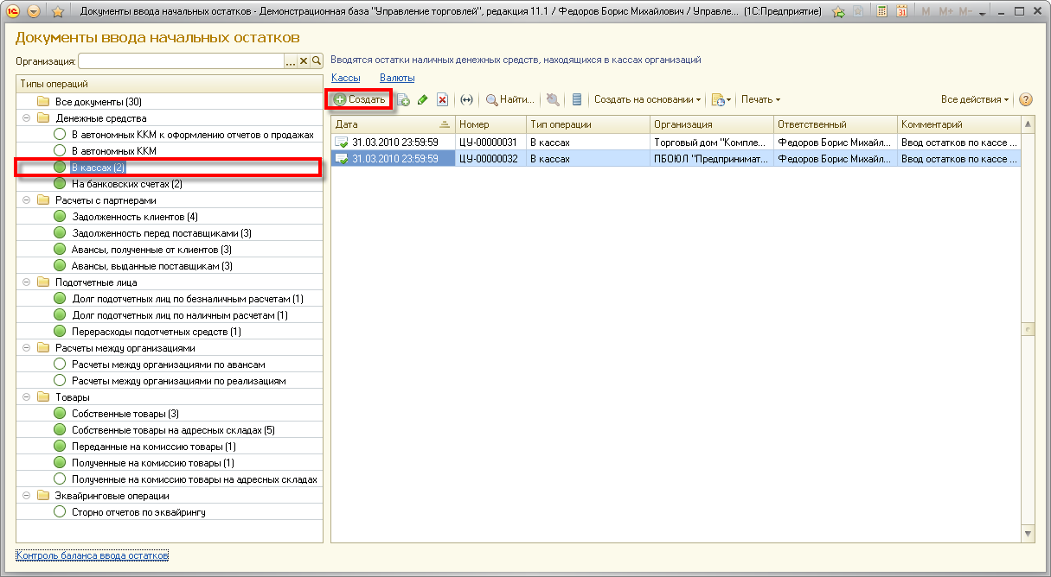Click the document movements report icon

point(577,99)
